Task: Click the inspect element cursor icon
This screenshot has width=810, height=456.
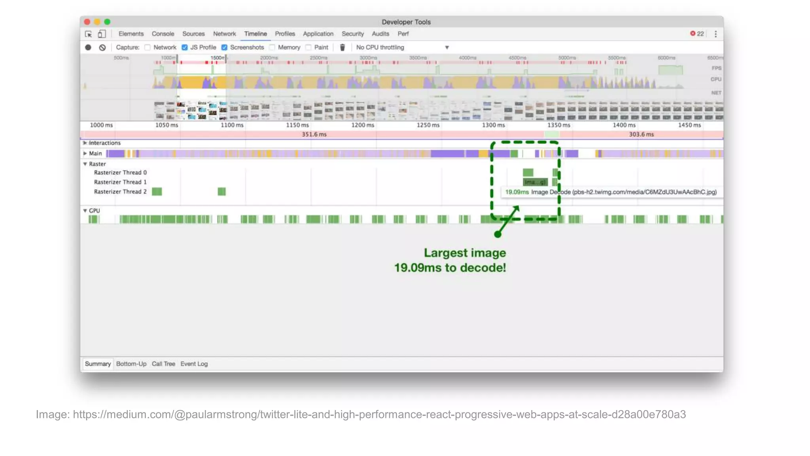Action: point(89,34)
